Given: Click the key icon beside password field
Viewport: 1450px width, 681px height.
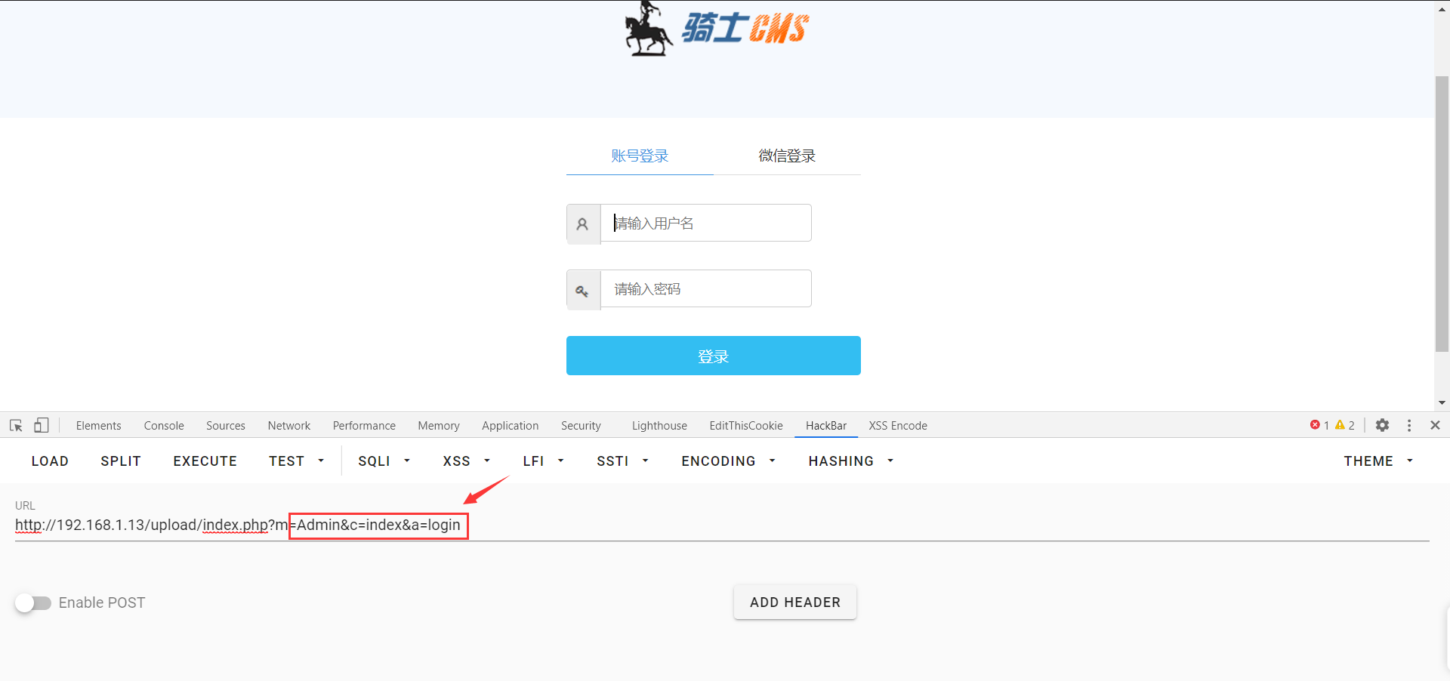Looking at the screenshot, I should point(582,290).
